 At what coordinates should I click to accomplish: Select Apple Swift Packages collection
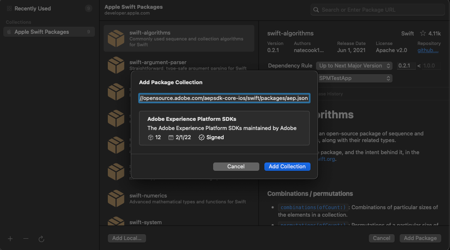click(49, 32)
